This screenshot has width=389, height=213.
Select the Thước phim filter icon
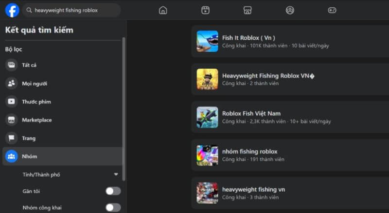point(11,102)
